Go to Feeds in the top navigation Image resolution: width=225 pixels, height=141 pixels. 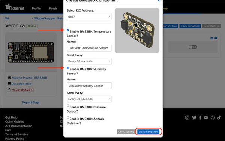tap(53, 9)
